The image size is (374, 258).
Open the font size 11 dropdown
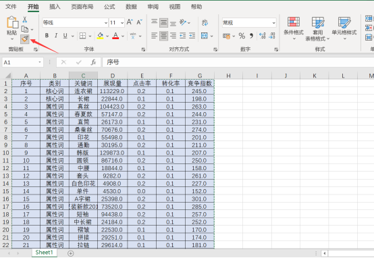pos(122,23)
